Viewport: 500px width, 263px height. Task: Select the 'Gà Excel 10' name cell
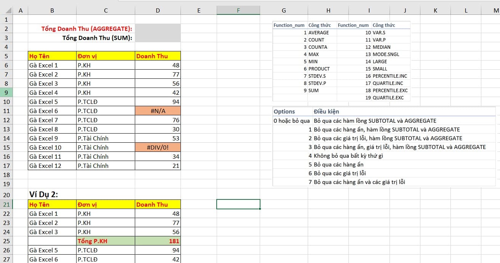point(52,147)
